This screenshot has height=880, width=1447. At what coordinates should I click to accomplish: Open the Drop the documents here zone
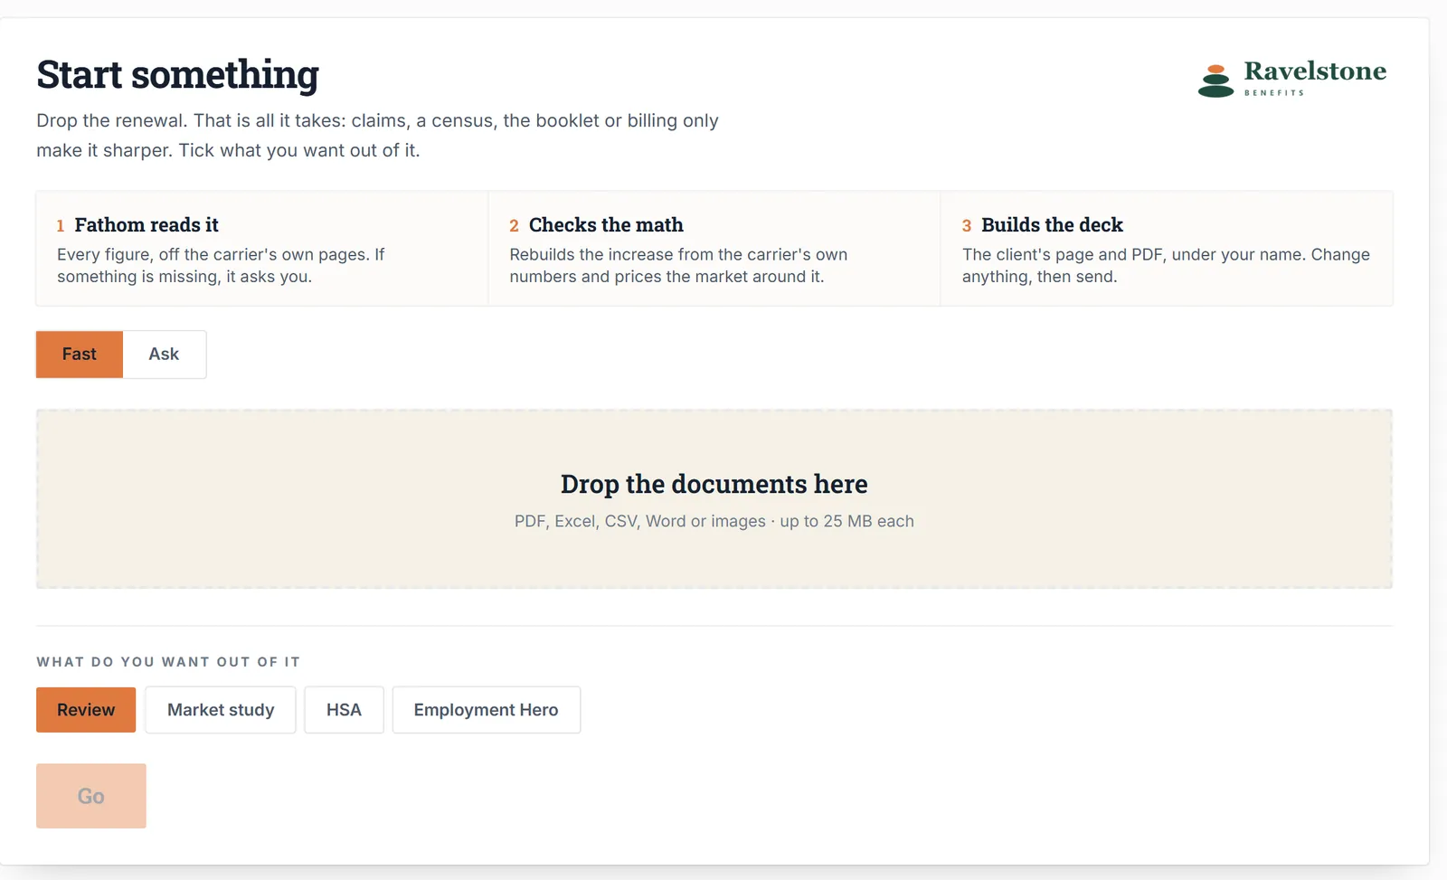(x=714, y=499)
